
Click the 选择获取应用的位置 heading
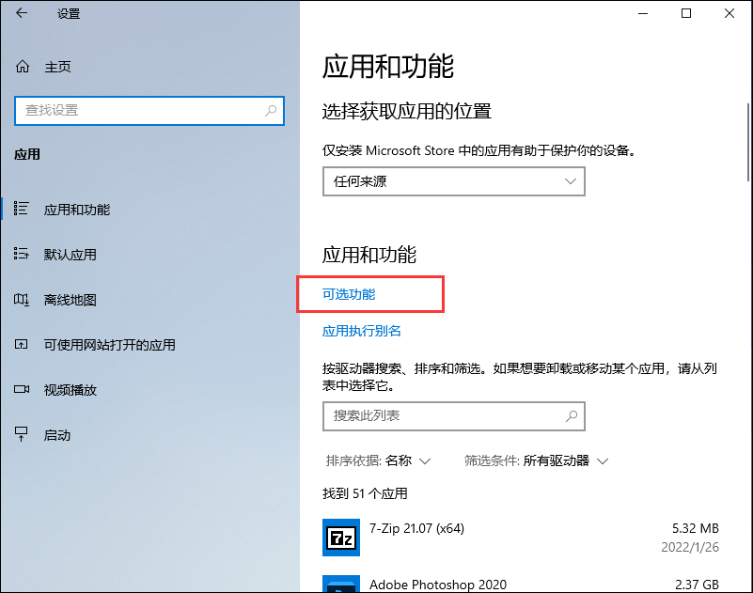[407, 112]
